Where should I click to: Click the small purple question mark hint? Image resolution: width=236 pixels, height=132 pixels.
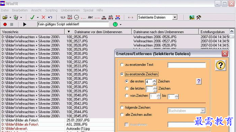coord(199,81)
